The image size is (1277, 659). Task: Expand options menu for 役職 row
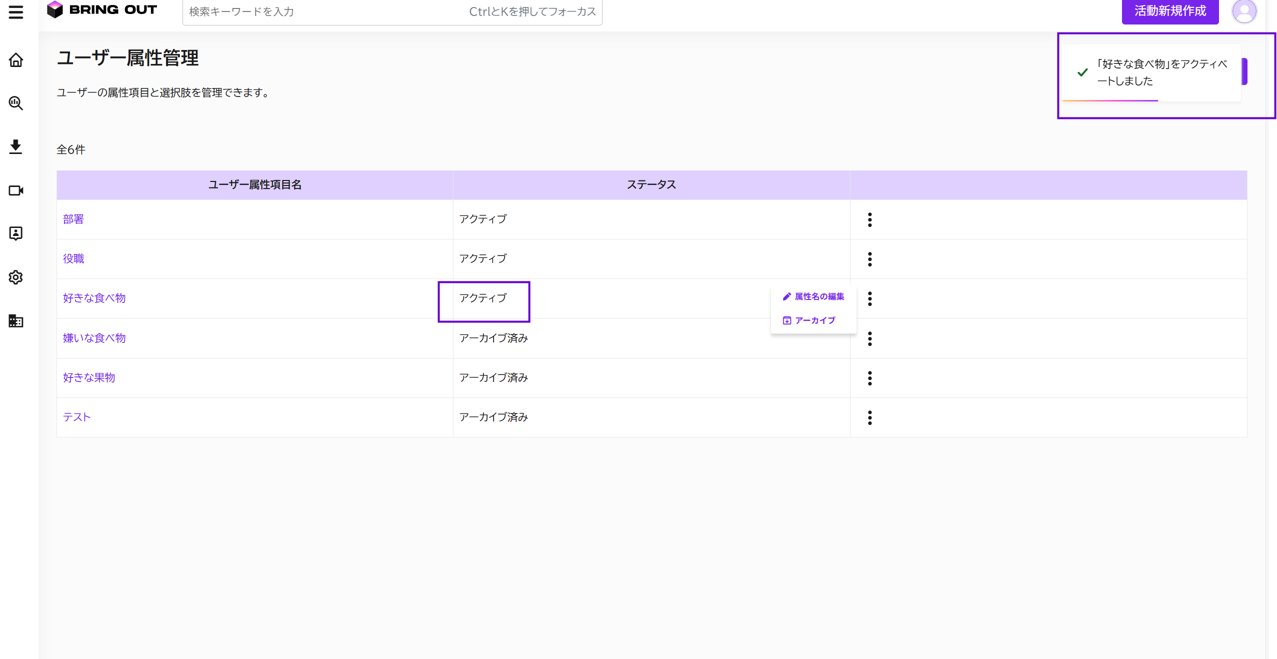click(x=869, y=259)
